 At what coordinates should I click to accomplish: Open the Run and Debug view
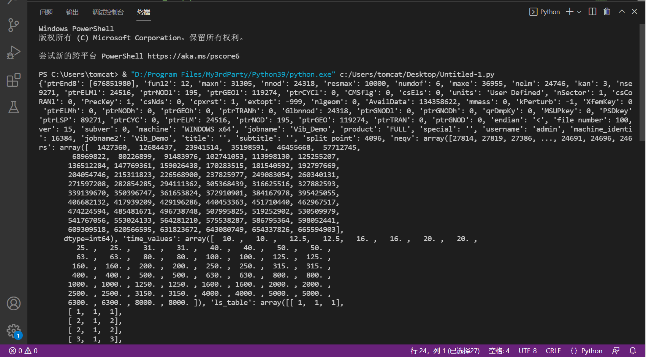pyautogui.click(x=14, y=53)
